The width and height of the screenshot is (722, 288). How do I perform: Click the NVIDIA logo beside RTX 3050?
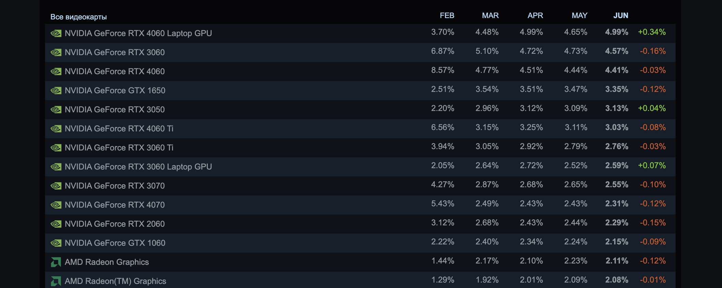point(56,109)
